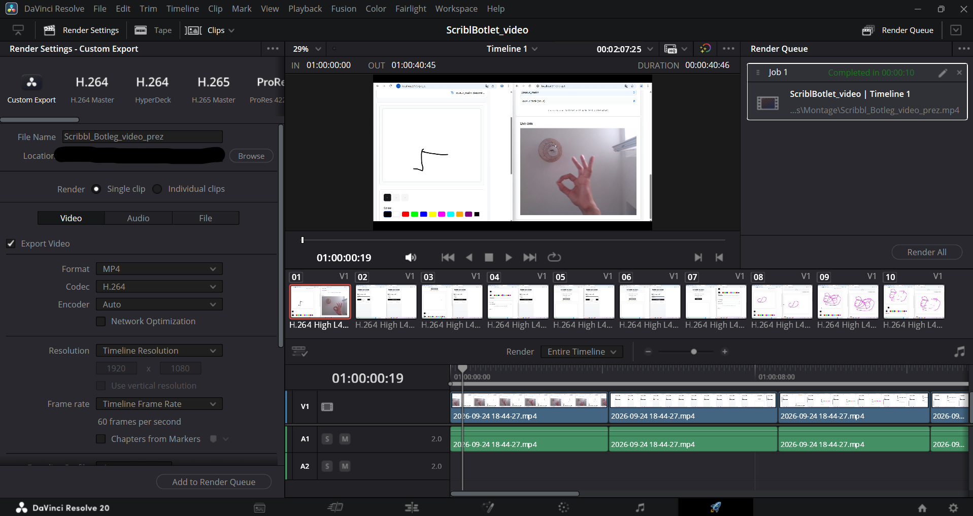Edit Job 1 with the pencil icon

pos(943,73)
